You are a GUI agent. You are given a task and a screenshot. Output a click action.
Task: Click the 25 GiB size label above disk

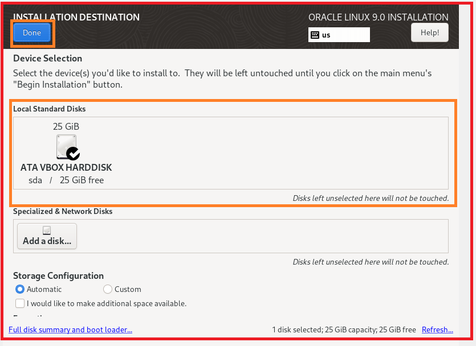coord(66,126)
